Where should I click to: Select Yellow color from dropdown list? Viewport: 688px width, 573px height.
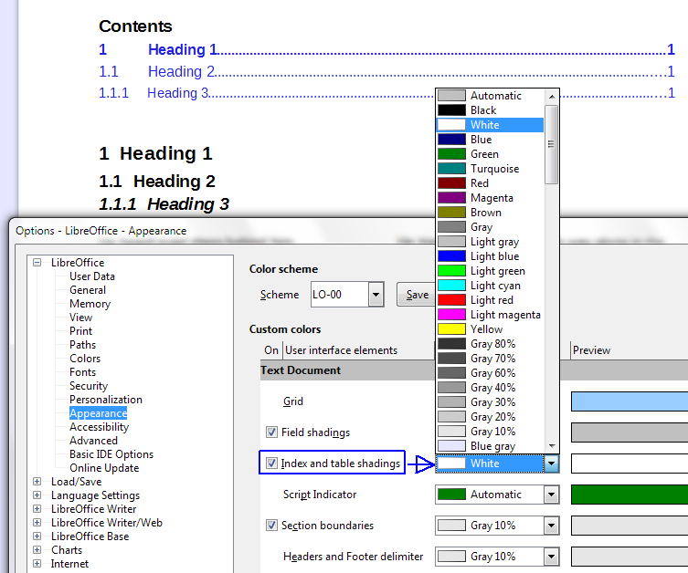(486, 329)
